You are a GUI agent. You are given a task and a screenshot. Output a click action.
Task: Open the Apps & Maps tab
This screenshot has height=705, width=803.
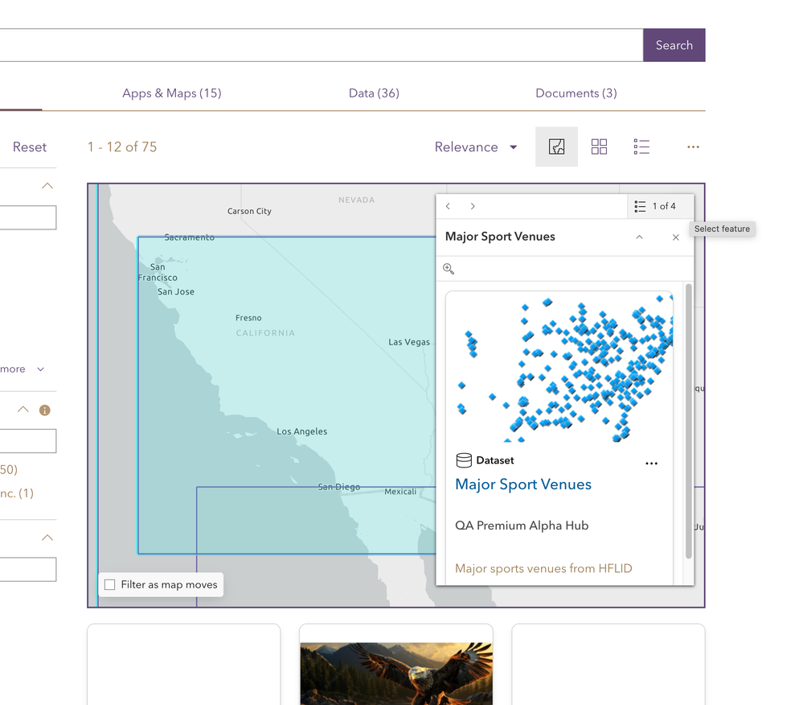click(171, 93)
